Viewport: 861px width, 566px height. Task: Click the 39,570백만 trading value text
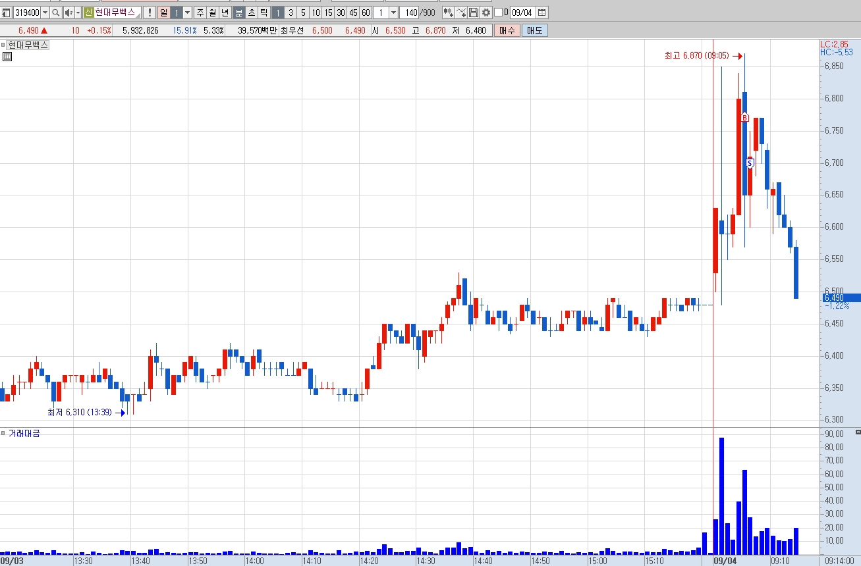tap(257, 30)
